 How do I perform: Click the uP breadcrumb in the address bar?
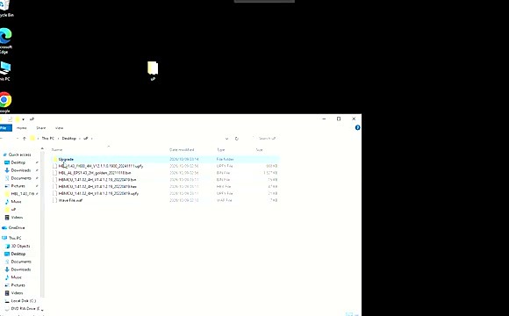(86, 139)
